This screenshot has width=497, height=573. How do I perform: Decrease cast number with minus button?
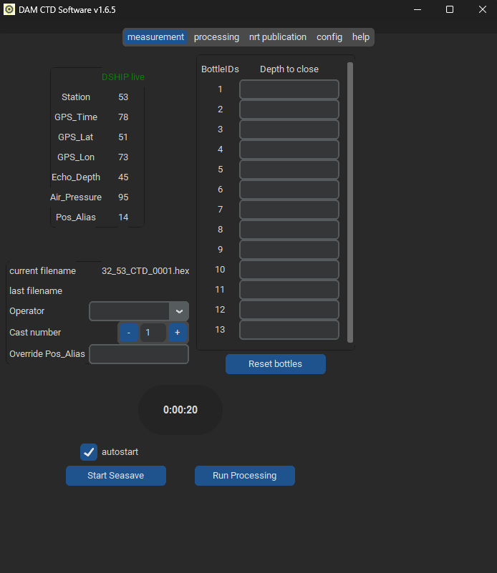129,333
